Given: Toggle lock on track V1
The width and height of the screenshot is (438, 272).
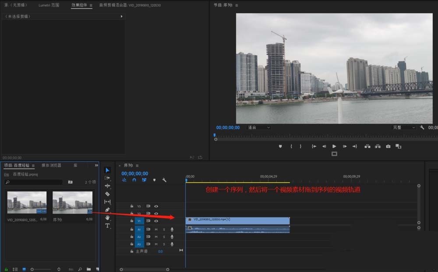Looking at the screenshot, I should [131, 221].
